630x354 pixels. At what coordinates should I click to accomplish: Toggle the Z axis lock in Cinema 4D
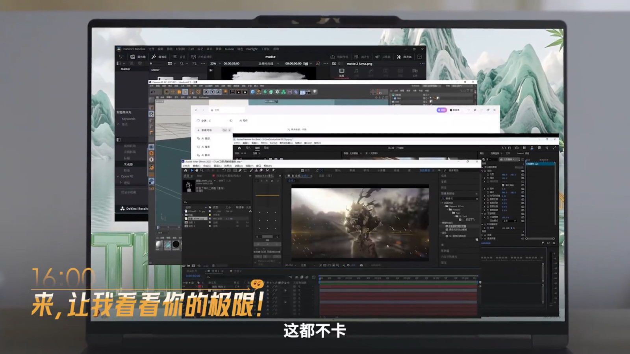point(219,92)
